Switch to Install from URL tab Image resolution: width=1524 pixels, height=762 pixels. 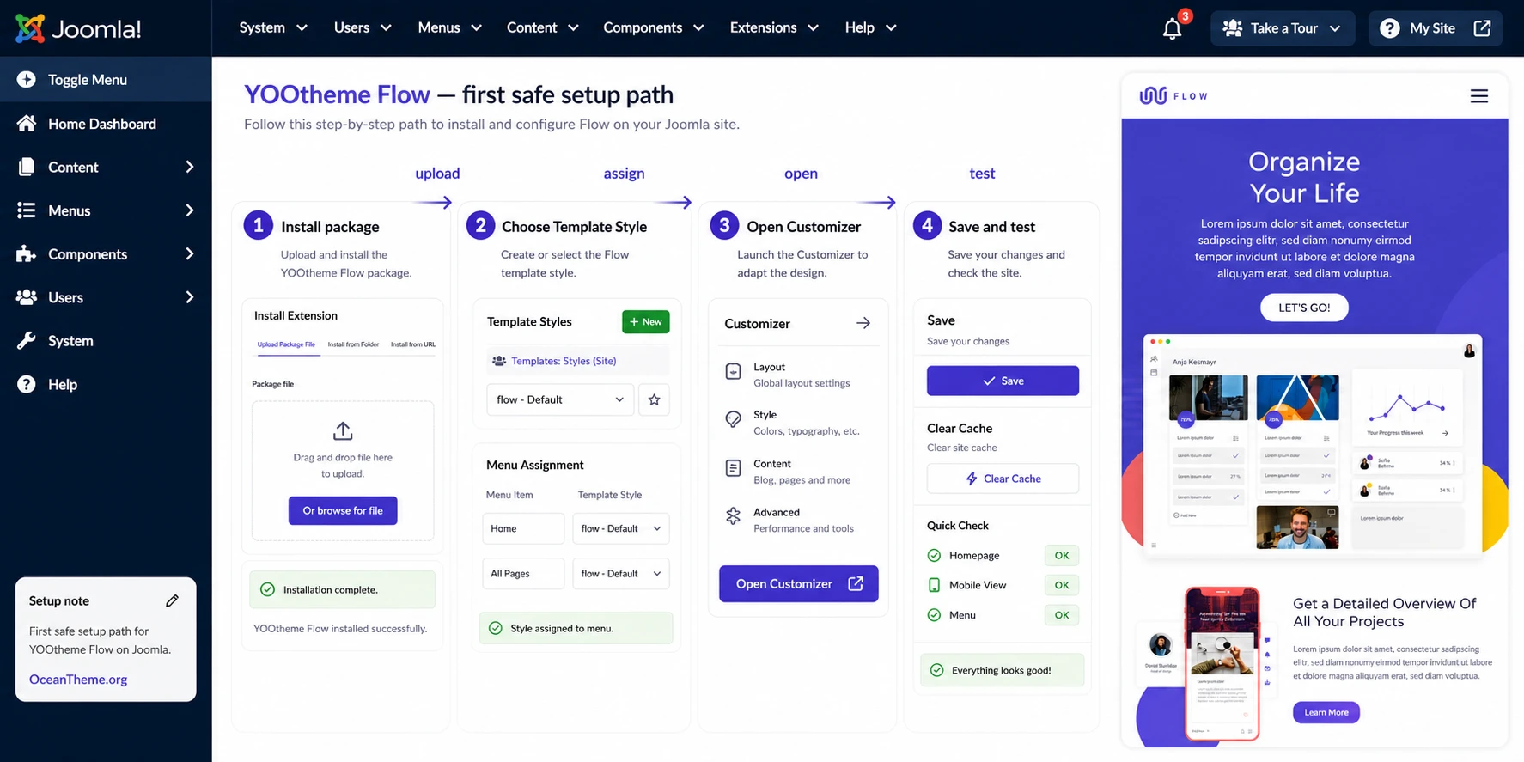coord(413,344)
